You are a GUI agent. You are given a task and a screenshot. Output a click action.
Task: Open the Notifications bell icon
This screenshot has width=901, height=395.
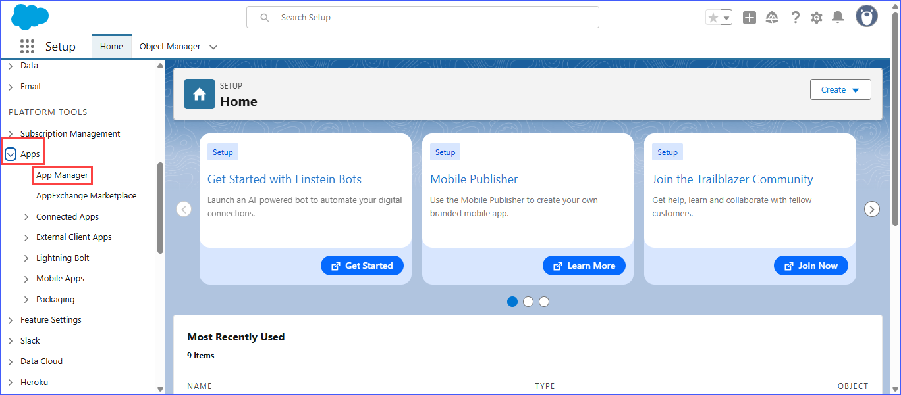pyautogui.click(x=838, y=18)
